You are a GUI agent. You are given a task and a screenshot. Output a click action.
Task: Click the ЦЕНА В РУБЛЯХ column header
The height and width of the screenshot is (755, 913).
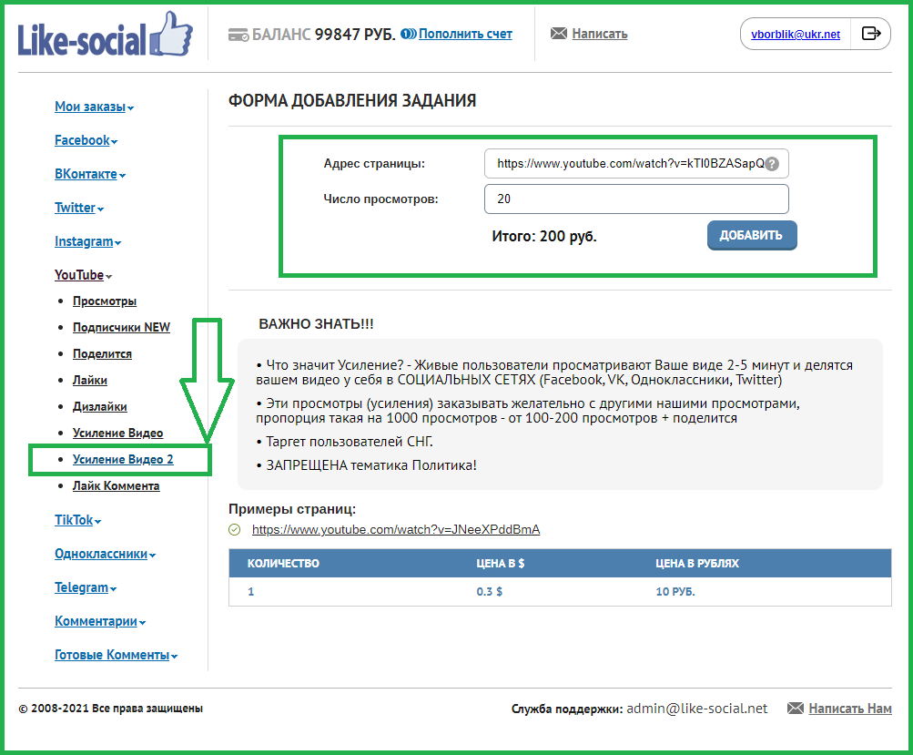(x=697, y=564)
